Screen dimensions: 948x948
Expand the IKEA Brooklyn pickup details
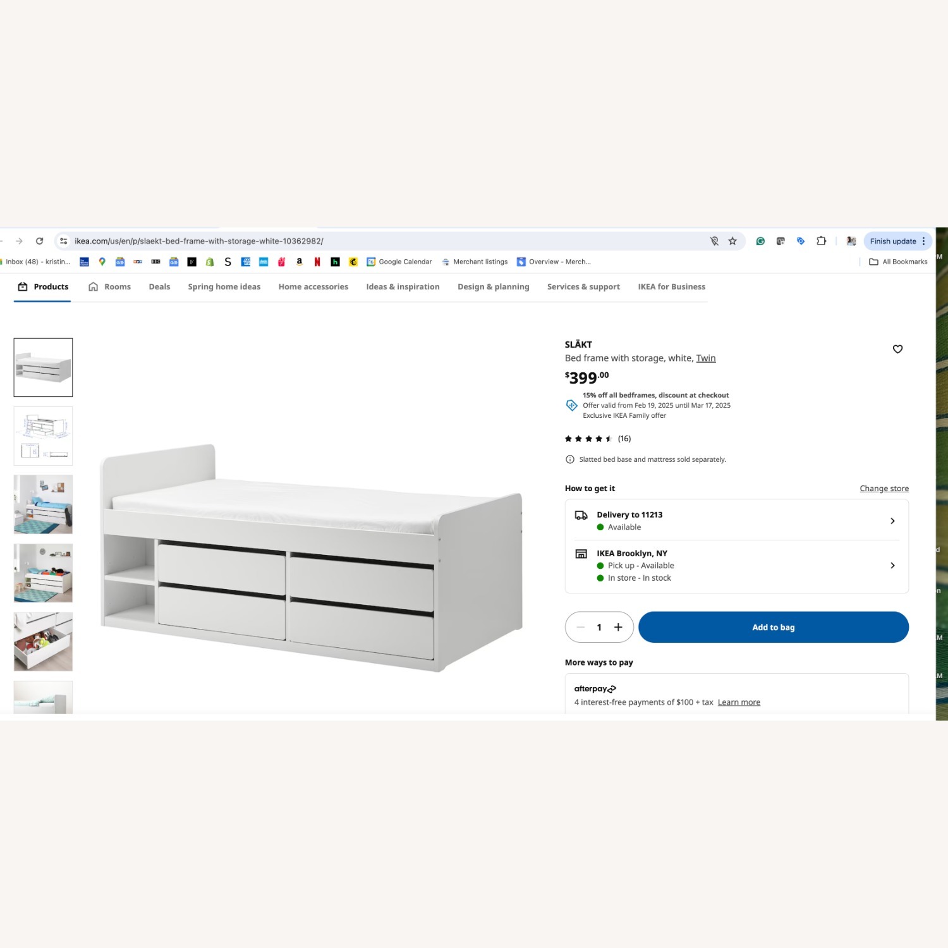[892, 565]
